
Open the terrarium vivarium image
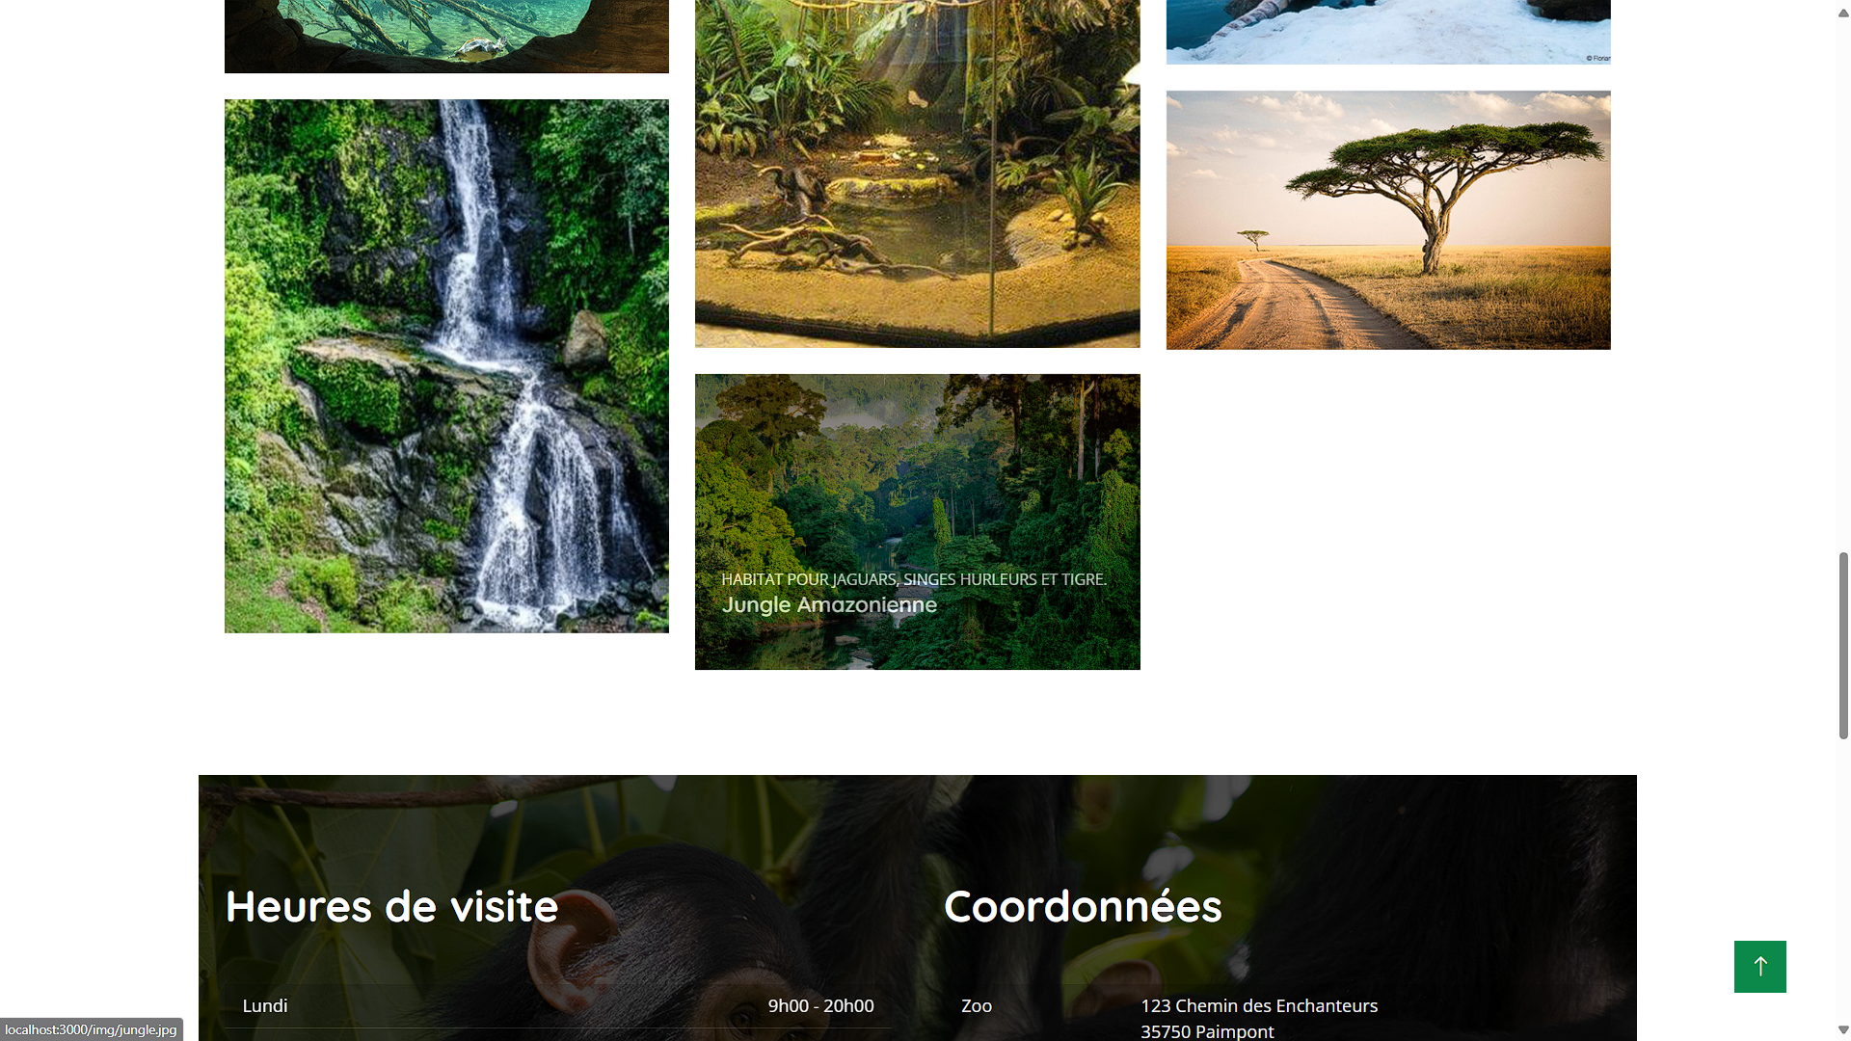[917, 173]
